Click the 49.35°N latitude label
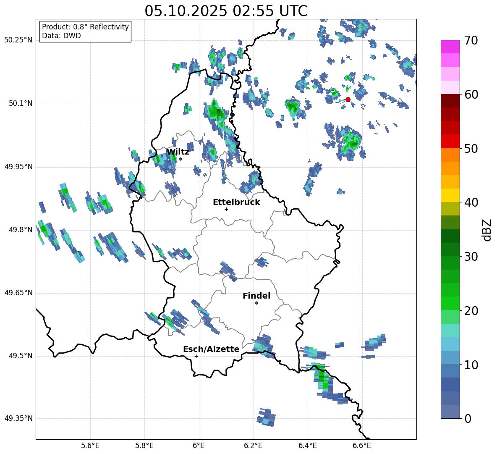This screenshot has height=454, width=497. [18, 418]
